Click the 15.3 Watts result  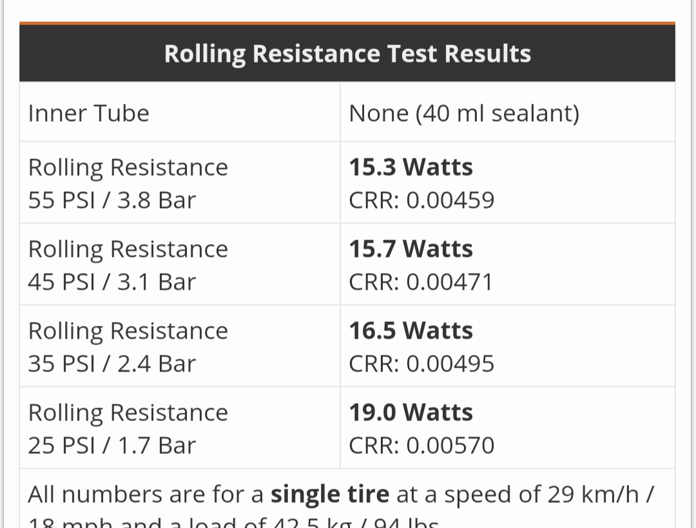pos(411,167)
